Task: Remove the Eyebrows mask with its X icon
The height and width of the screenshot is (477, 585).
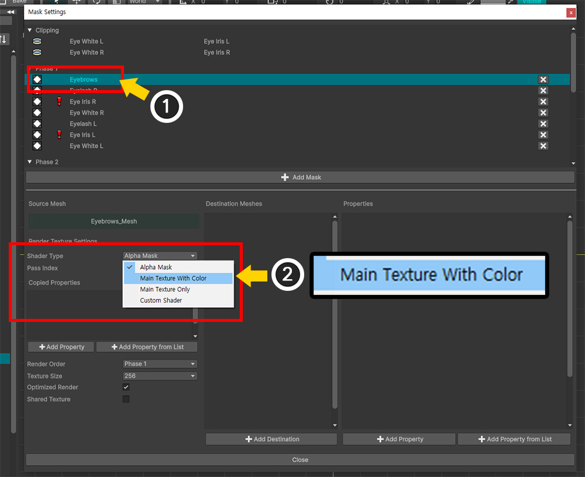Action: pos(543,80)
